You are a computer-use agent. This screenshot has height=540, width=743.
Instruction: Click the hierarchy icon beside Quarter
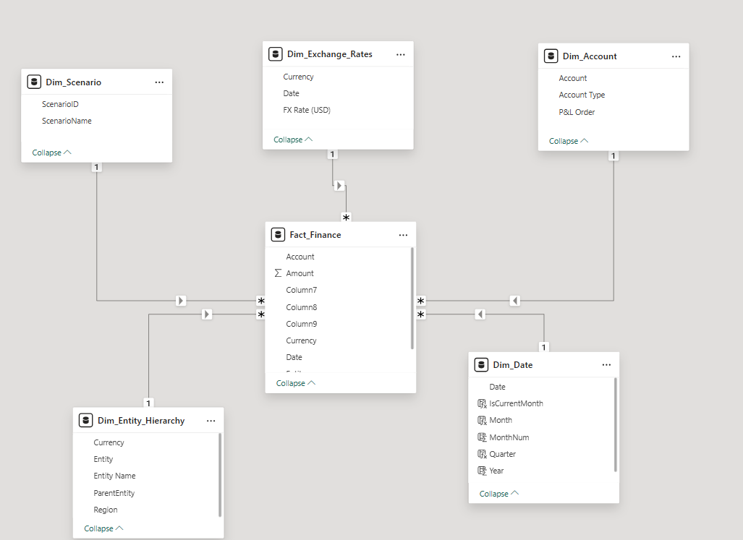point(480,454)
